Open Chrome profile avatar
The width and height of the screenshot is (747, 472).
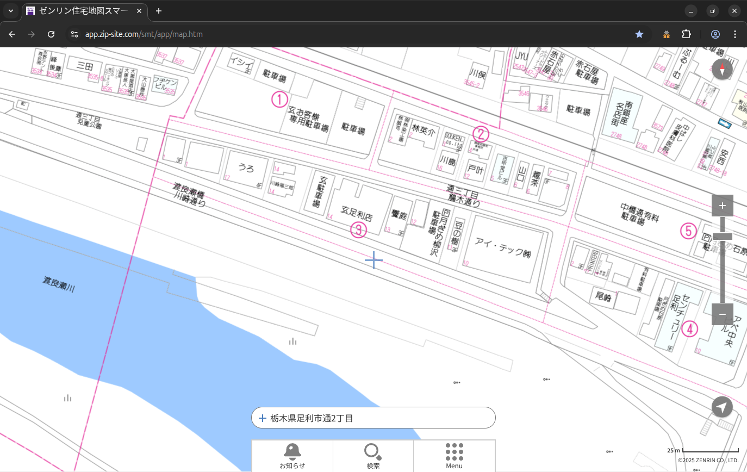[715, 34]
